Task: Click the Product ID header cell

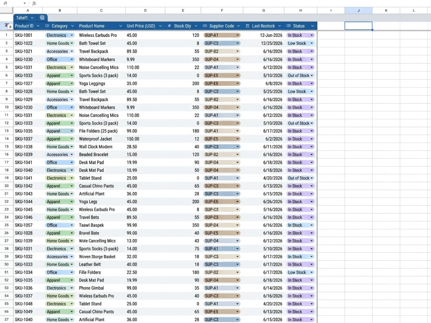Action: click(28, 26)
